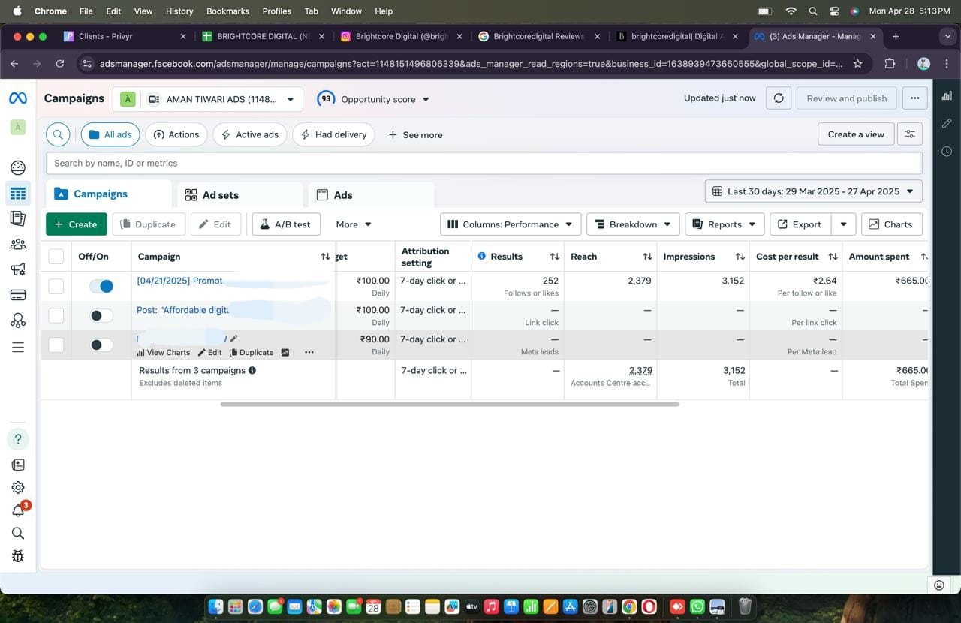Open sidebar Search magnifier icon

(x=18, y=533)
